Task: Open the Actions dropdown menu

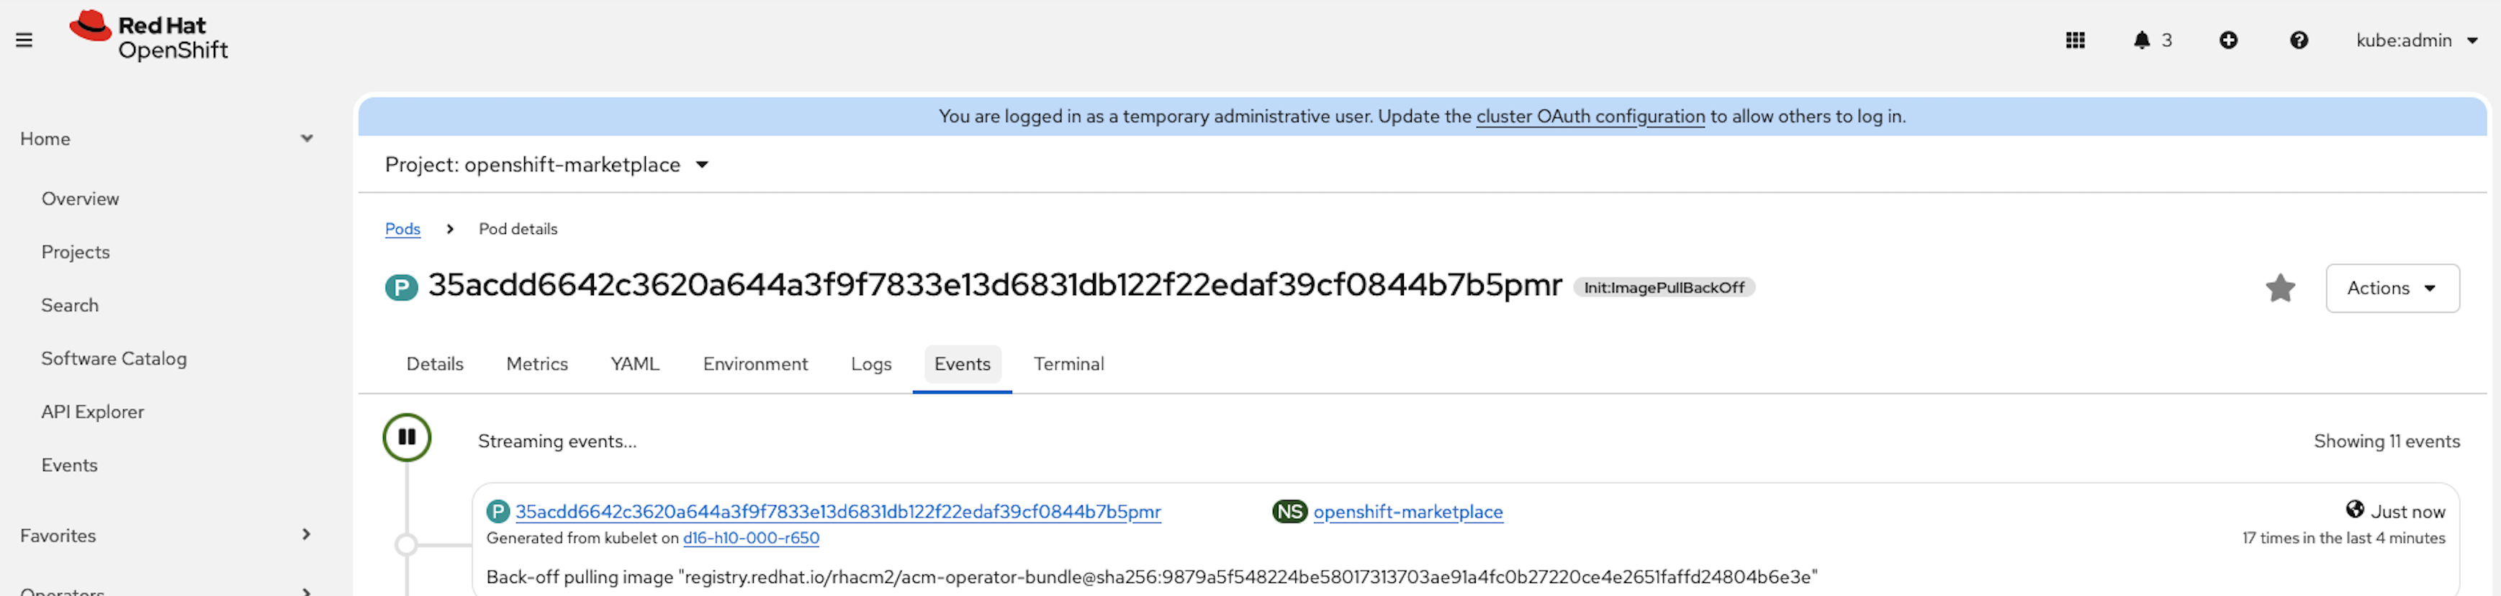Action: [2392, 289]
